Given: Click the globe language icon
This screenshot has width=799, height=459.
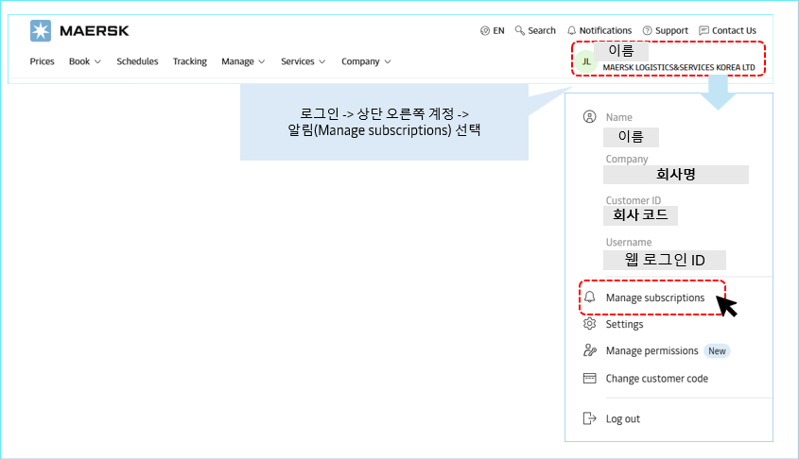Looking at the screenshot, I should tap(485, 30).
